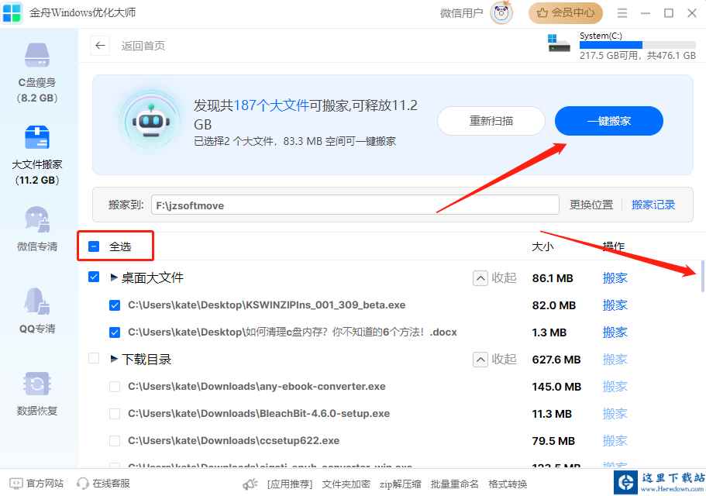The height and width of the screenshot is (496, 706).
Task: Check the 下载目录 group checkbox
Action: (94, 358)
